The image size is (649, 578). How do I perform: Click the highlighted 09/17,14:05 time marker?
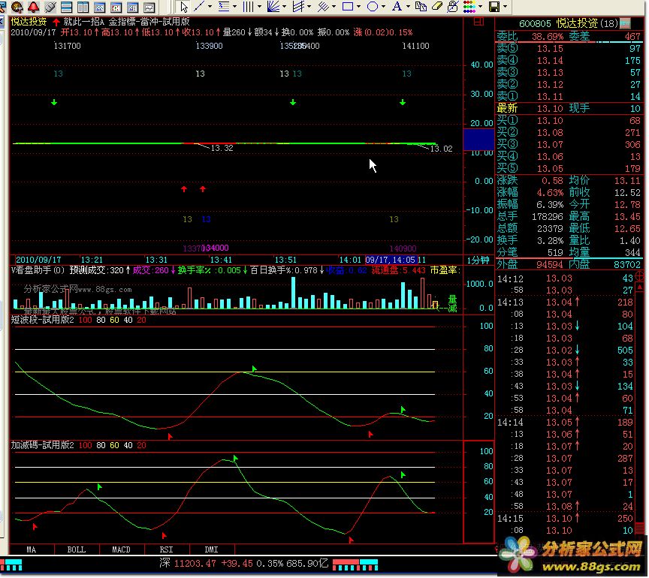tap(391, 260)
